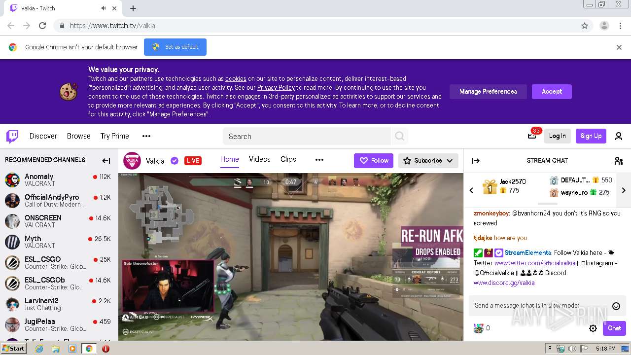Click username zmonkeyboy in chat
Screen dimensions: 631x355
coord(491,213)
